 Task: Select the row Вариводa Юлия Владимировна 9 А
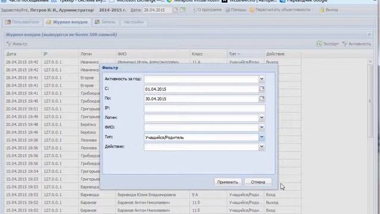(153, 194)
